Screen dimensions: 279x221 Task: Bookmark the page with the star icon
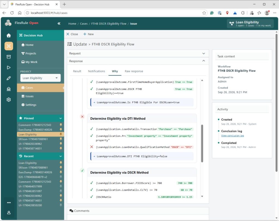tap(204, 13)
